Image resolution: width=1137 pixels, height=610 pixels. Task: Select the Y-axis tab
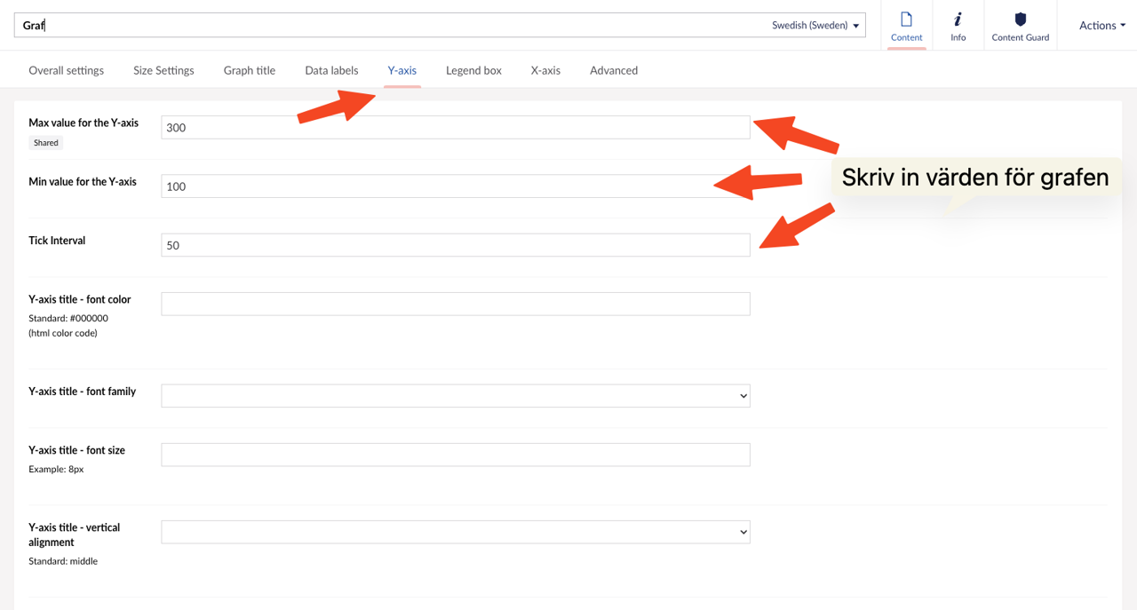(x=402, y=70)
